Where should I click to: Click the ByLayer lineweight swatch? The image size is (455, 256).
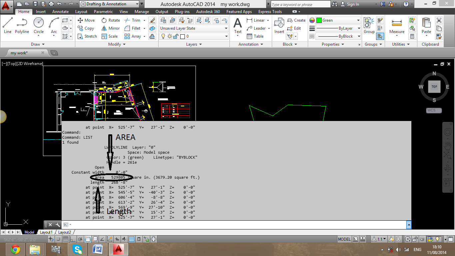coord(336,28)
